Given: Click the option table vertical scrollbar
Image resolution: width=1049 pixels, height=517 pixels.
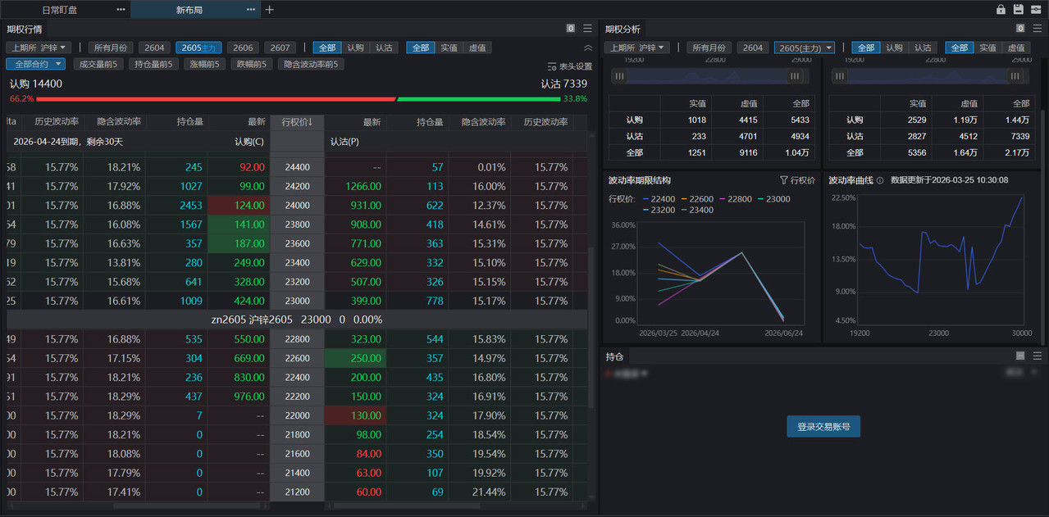Looking at the screenshot, I should [x=592, y=328].
